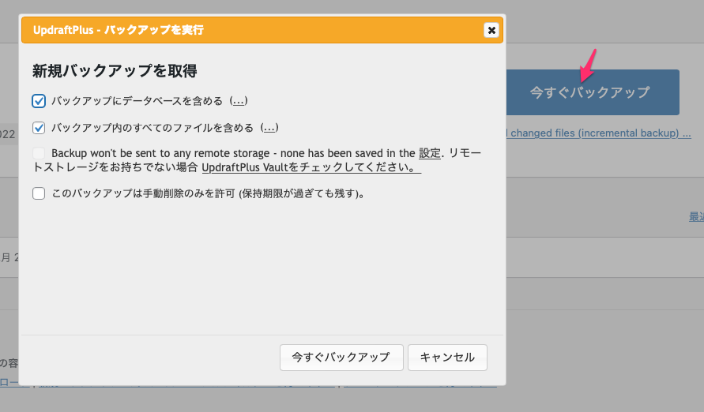This screenshot has height=412, width=704.
Task: Enable manual deletion only checkbox
Action: pos(39,193)
